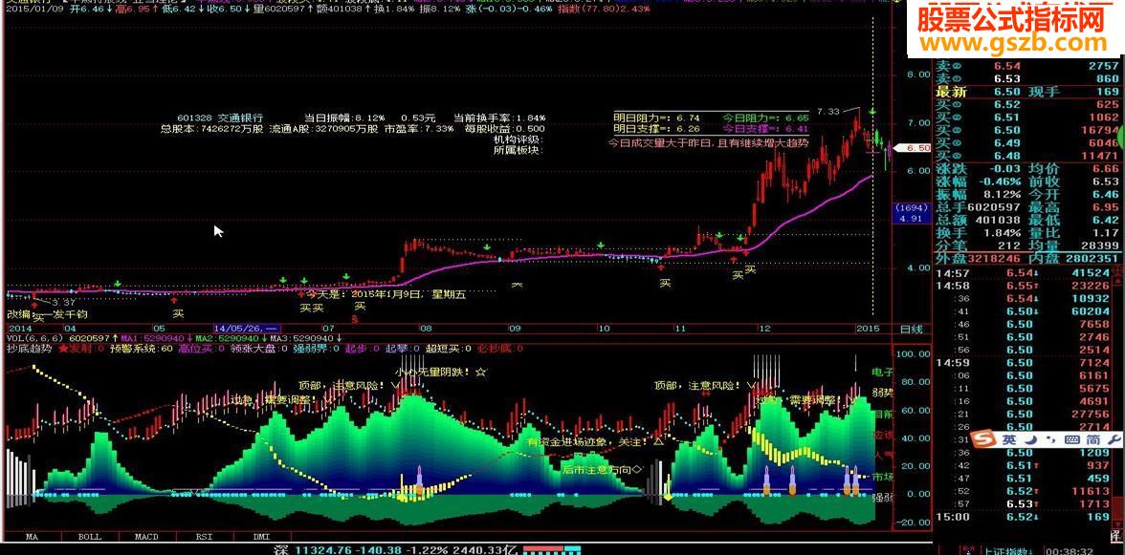The image size is (1125, 555).
Task: Click the 14:57 tick row with 41524
Action: 1024,273
